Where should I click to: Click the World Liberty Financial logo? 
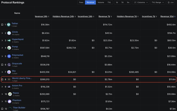click(x=9, y=79)
